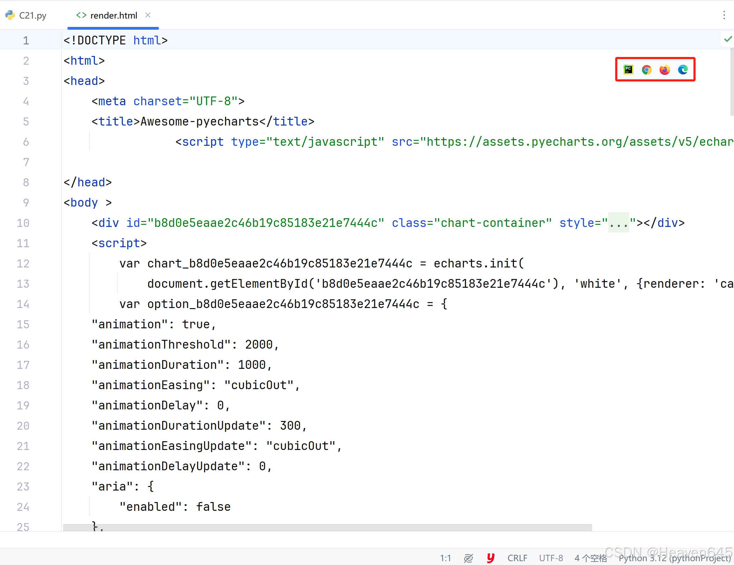The height and width of the screenshot is (565, 734).
Task: Click the struck-through eye icon in the status bar
Action: coord(468,558)
